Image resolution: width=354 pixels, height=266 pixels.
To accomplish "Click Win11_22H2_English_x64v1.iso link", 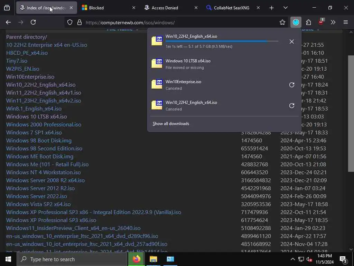I will [44, 93].
